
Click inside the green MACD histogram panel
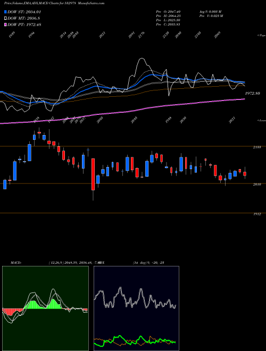45,308
